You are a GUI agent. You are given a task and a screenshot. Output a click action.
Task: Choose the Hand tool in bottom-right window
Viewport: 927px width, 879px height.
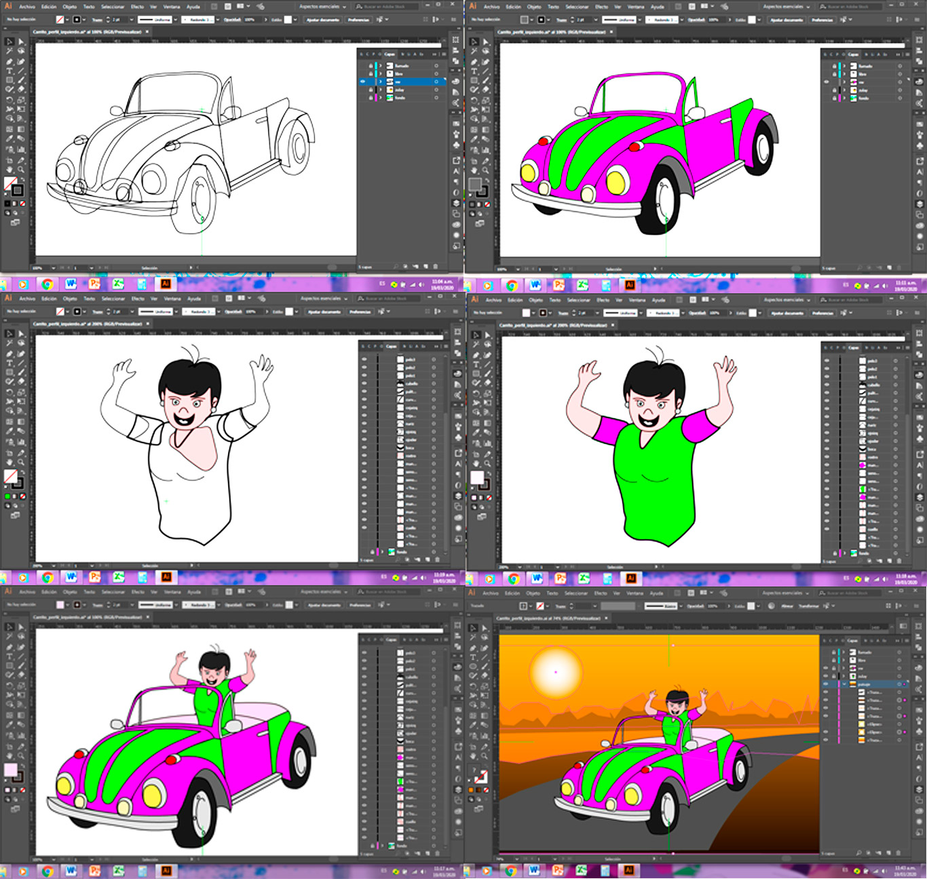473,755
